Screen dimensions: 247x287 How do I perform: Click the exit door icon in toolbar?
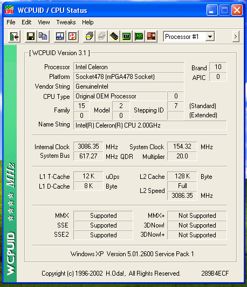14,36
